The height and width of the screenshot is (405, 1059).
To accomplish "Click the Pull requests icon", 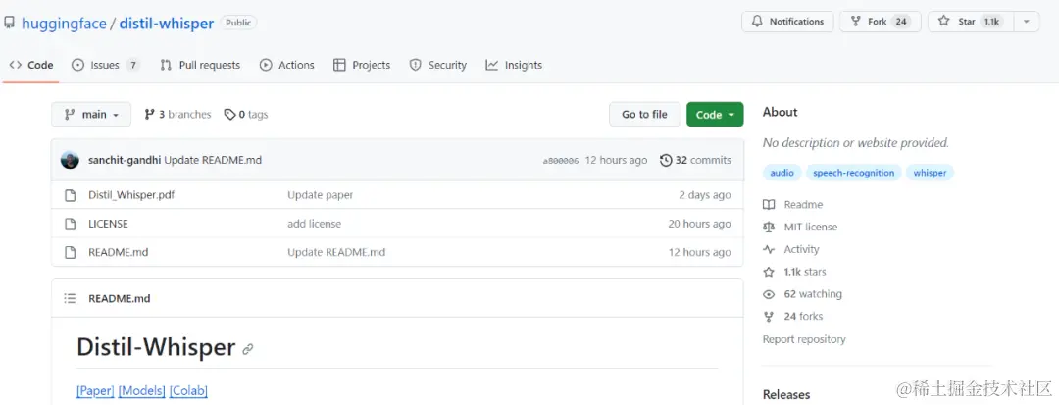I will coord(166,65).
